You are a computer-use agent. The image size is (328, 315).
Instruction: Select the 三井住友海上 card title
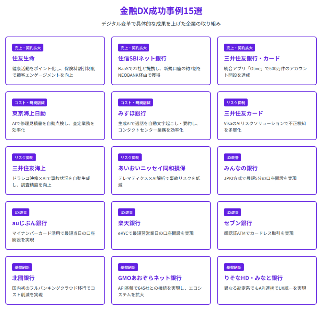pos(29,168)
